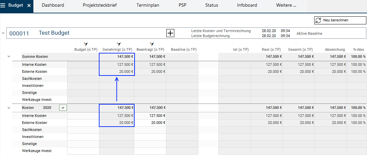367x155 pixels.
Task: Open the Weitere ... overflow menu
Action: pyautogui.click(x=286, y=5)
